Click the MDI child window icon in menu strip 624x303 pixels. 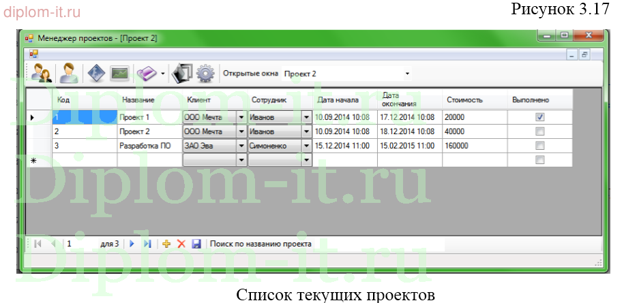pos(34,54)
